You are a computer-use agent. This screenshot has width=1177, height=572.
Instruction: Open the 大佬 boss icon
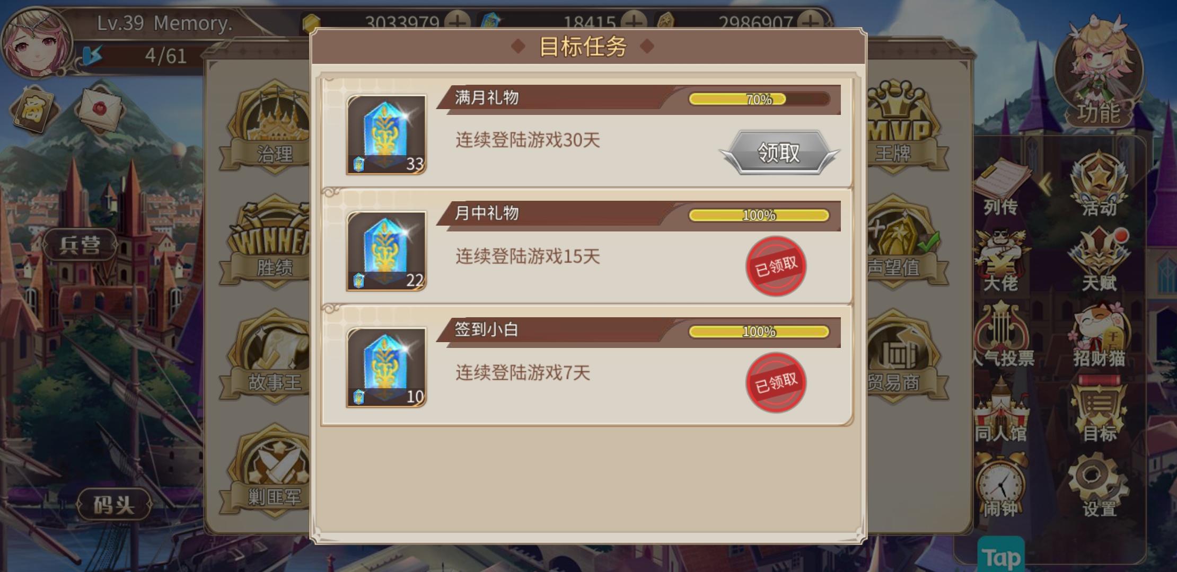[1001, 261]
